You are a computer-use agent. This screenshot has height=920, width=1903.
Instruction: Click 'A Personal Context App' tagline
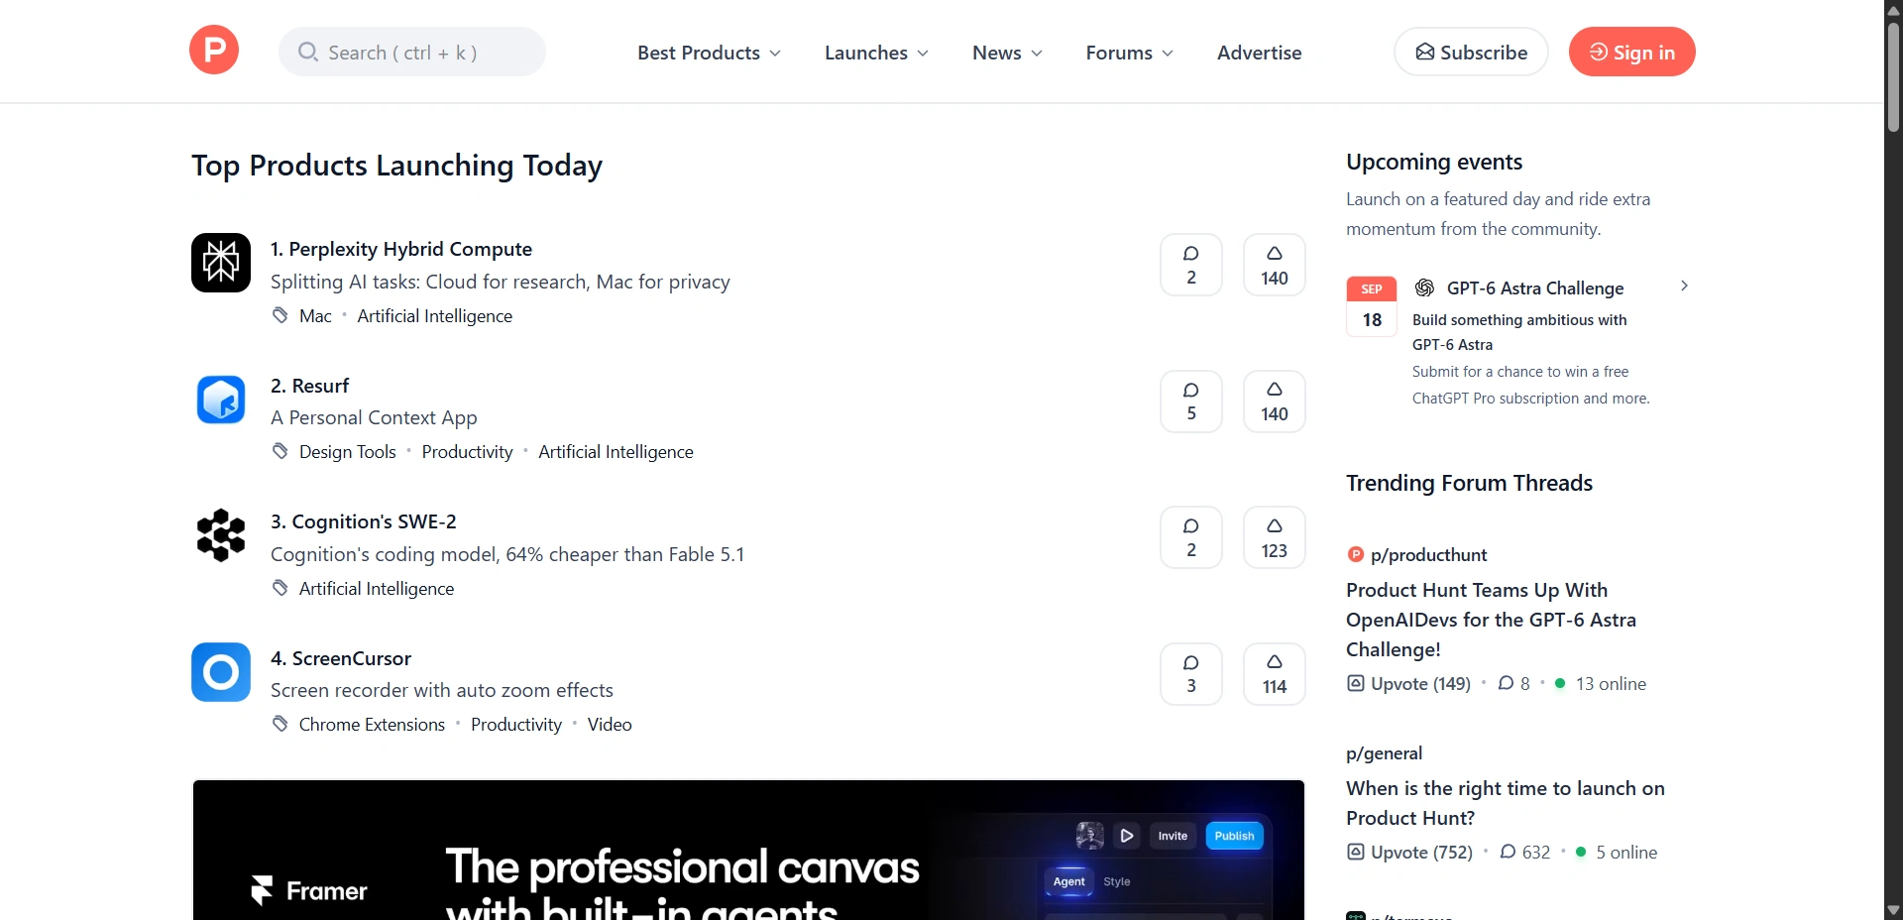pyautogui.click(x=374, y=418)
